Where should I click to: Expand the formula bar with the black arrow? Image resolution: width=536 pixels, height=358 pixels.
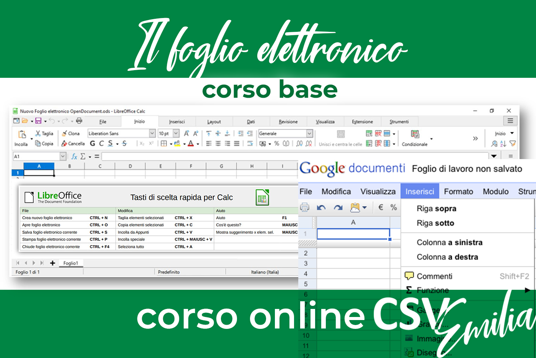click(x=494, y=156)
